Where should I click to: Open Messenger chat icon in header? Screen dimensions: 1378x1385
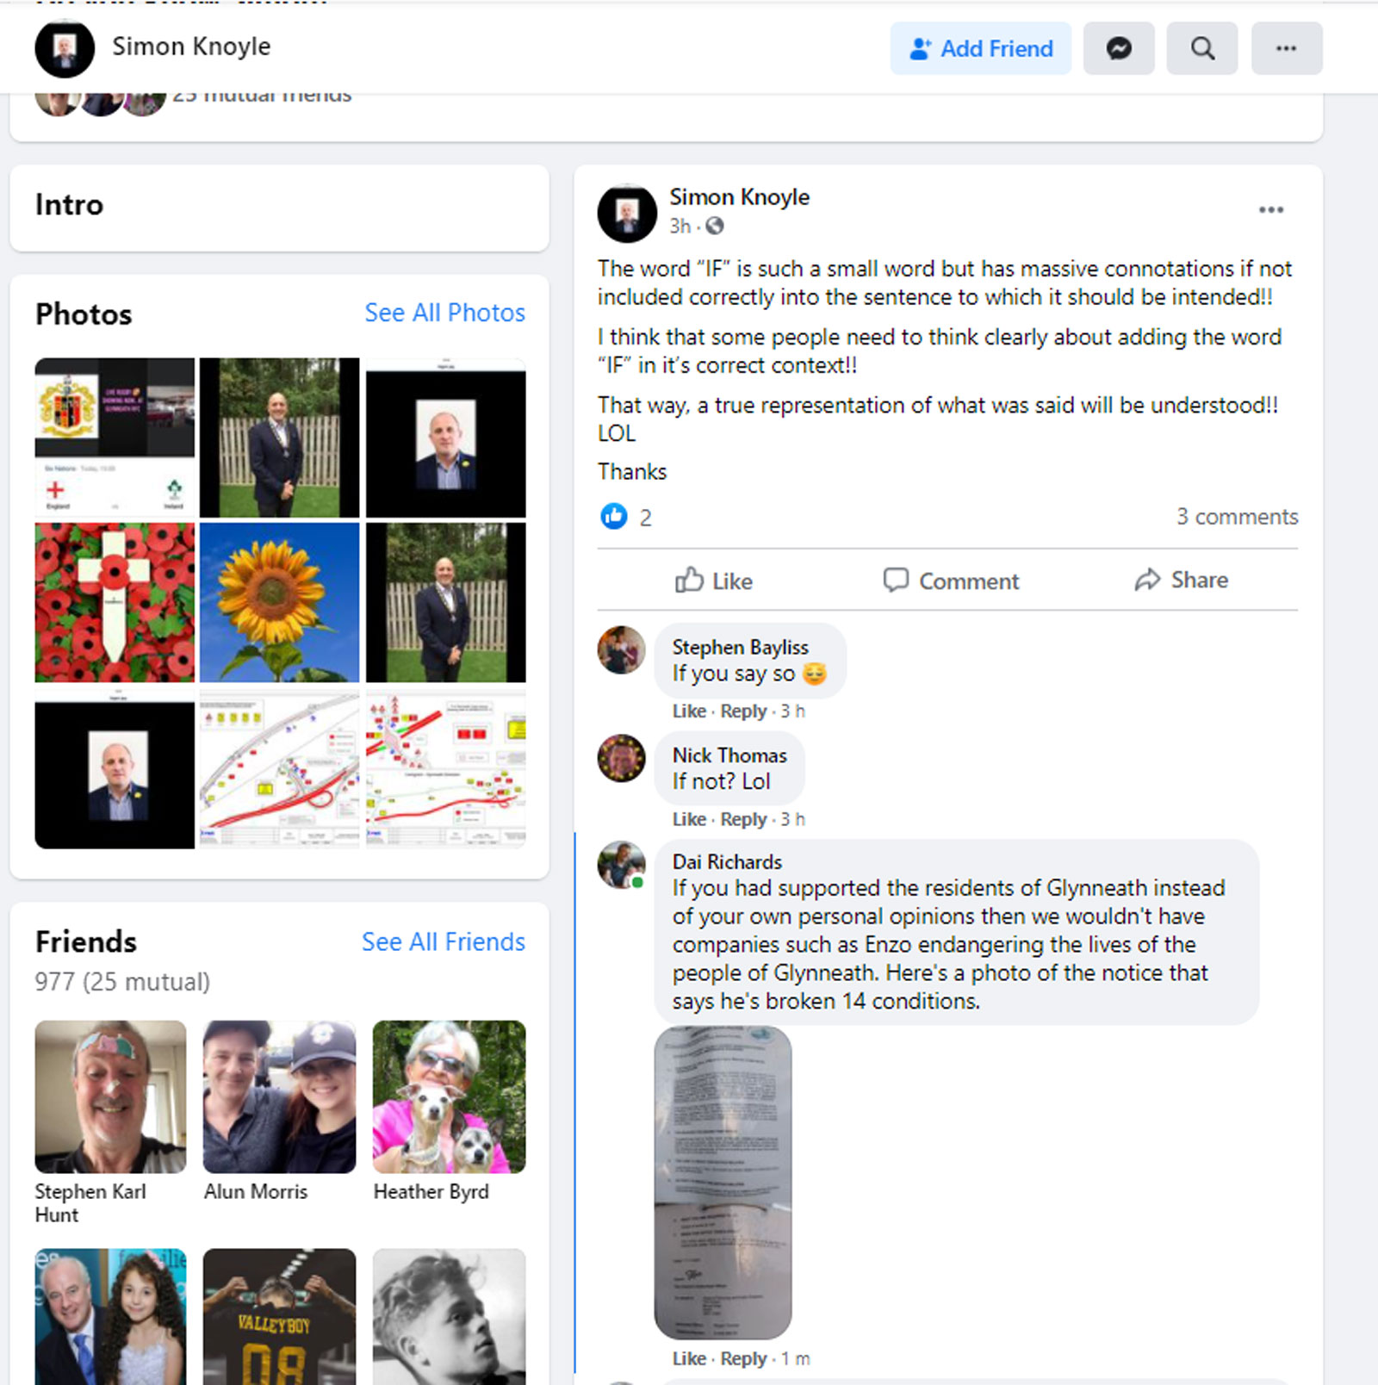(1118, 48)
